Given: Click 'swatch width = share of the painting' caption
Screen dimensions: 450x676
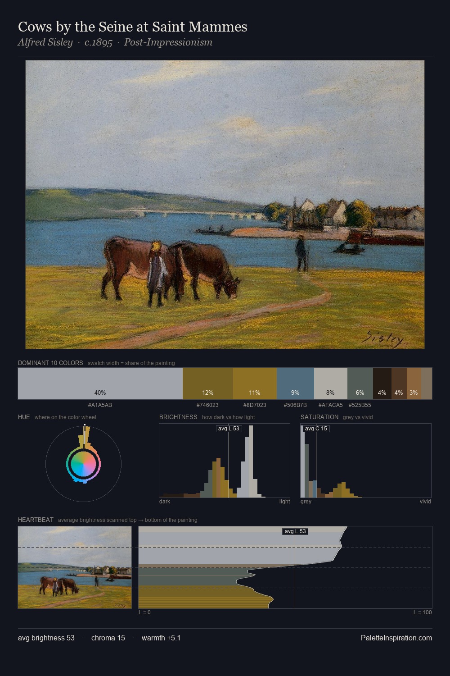Looking at the screenshot, I should click(x=131, y=363).
